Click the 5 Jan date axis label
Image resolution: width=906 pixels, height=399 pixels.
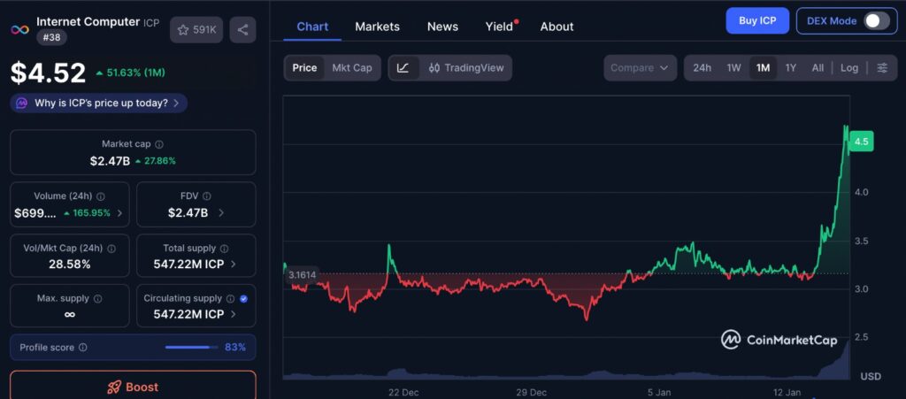pos(658,393)
